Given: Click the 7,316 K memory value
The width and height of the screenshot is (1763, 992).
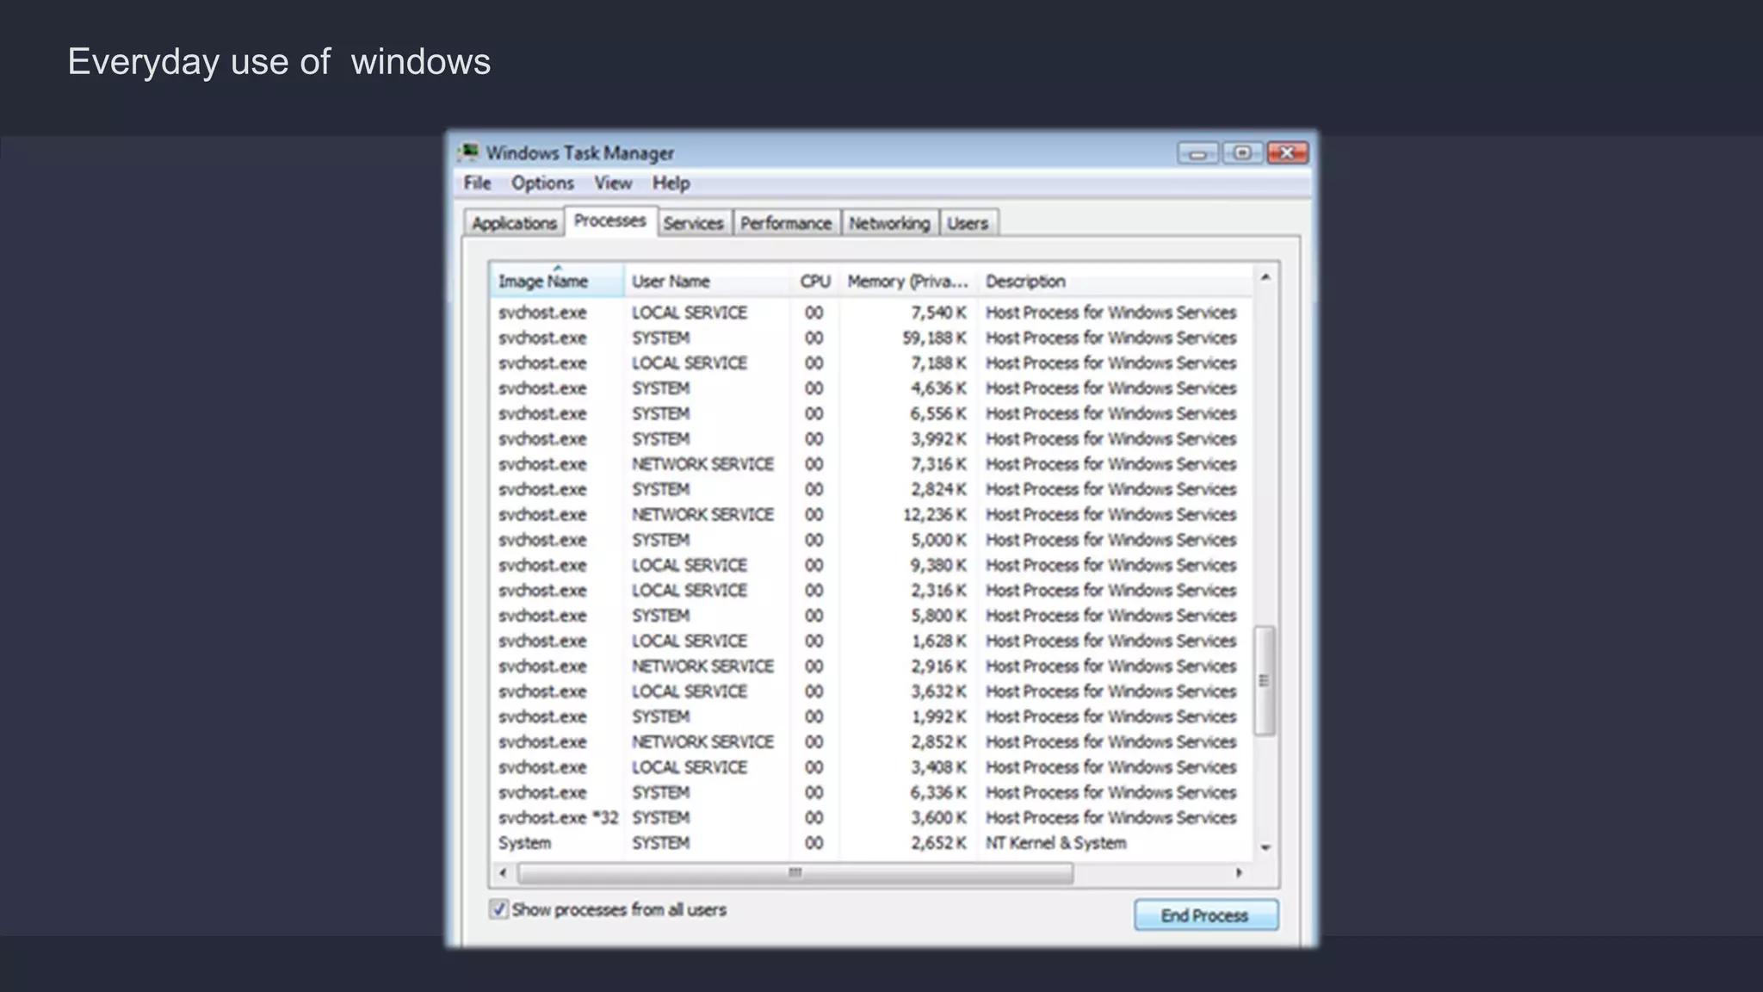Looking at the screenshot, I should point(938,464).
